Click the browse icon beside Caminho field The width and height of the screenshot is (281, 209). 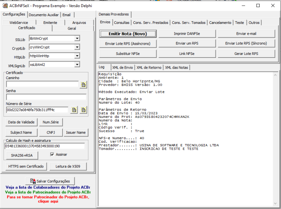point(83,85)
